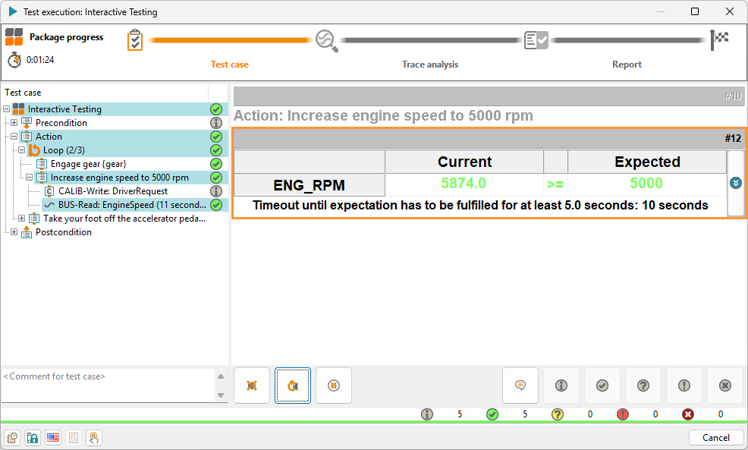
Task: Click the info status icon beside CALIB-Write: DriverRequest
Action: click(x=216, y=191)
